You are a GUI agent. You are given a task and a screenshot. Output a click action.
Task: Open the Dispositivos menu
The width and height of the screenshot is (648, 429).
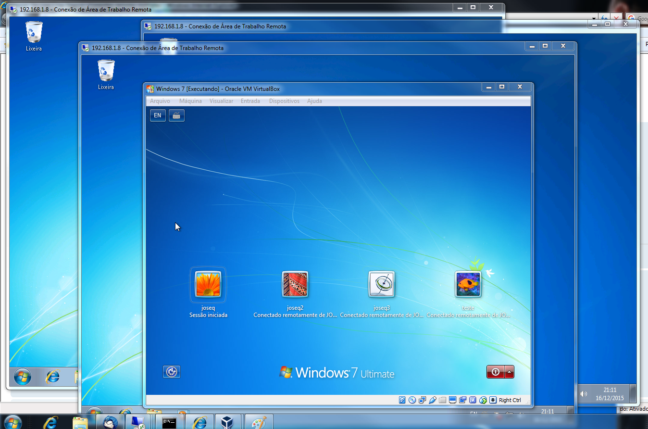tap(284, 101)
